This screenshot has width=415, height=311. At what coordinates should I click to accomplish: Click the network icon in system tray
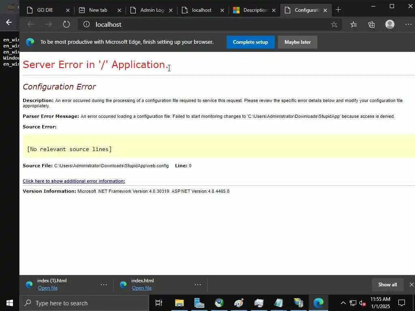[x=353, y=303]
